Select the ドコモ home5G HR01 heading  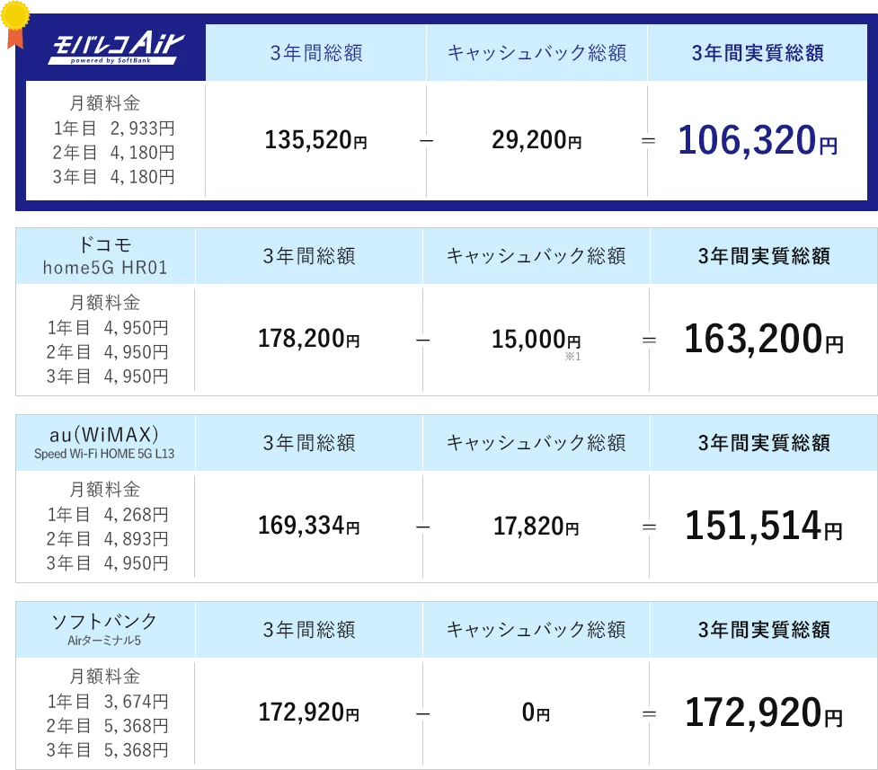(x=106, y=255)
